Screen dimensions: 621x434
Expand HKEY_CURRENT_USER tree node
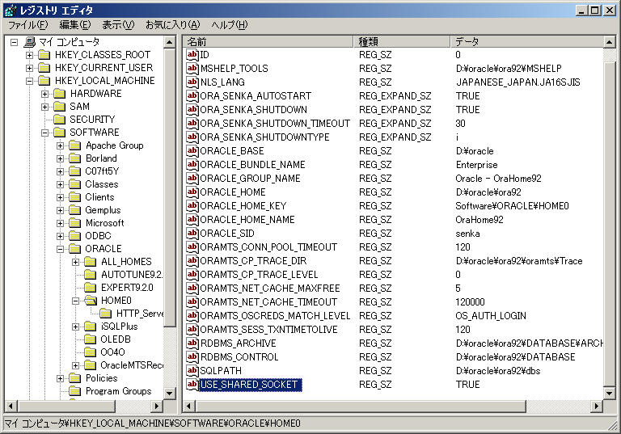29,68
